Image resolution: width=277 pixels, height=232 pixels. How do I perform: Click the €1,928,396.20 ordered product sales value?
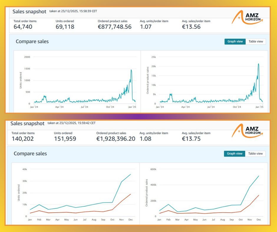pos(116,139)
